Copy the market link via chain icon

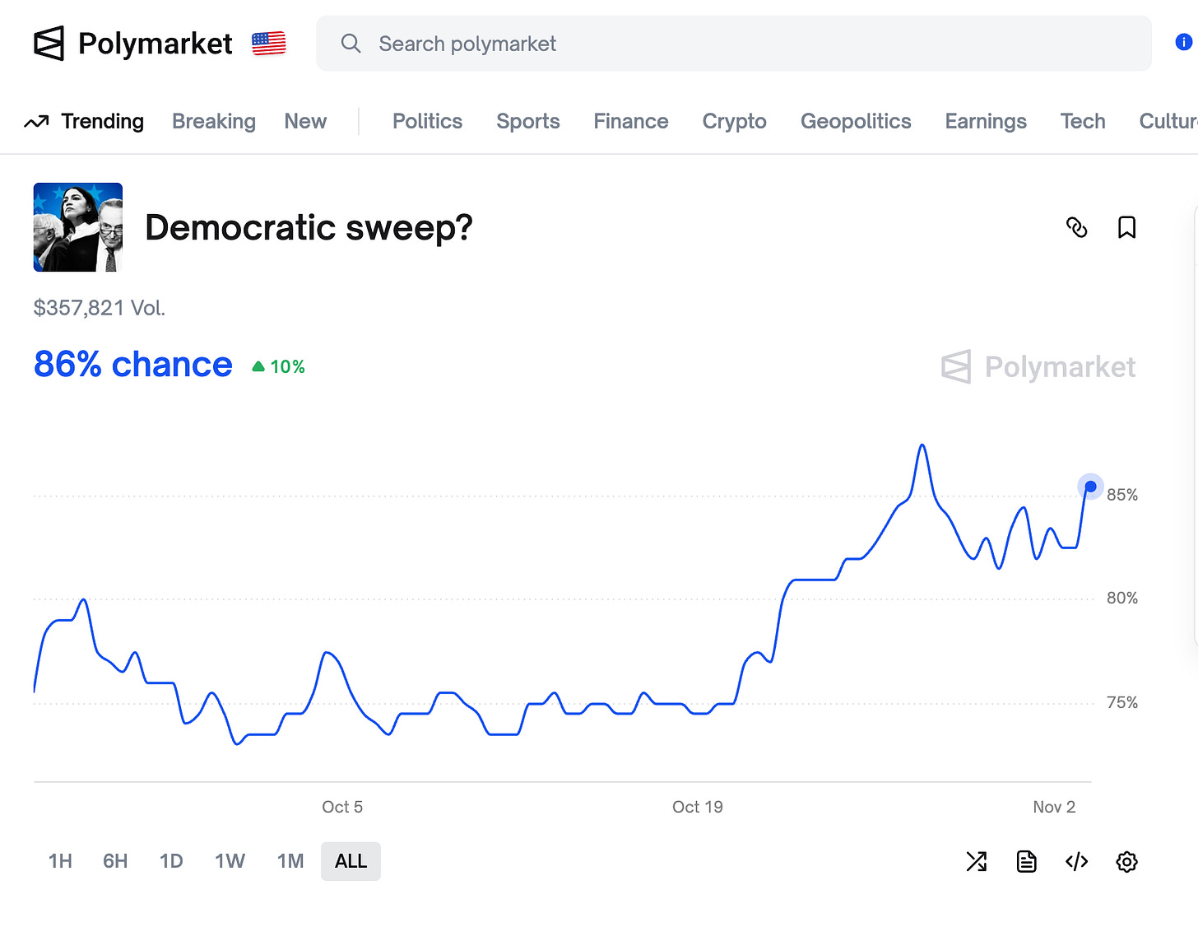[1076, 227]
